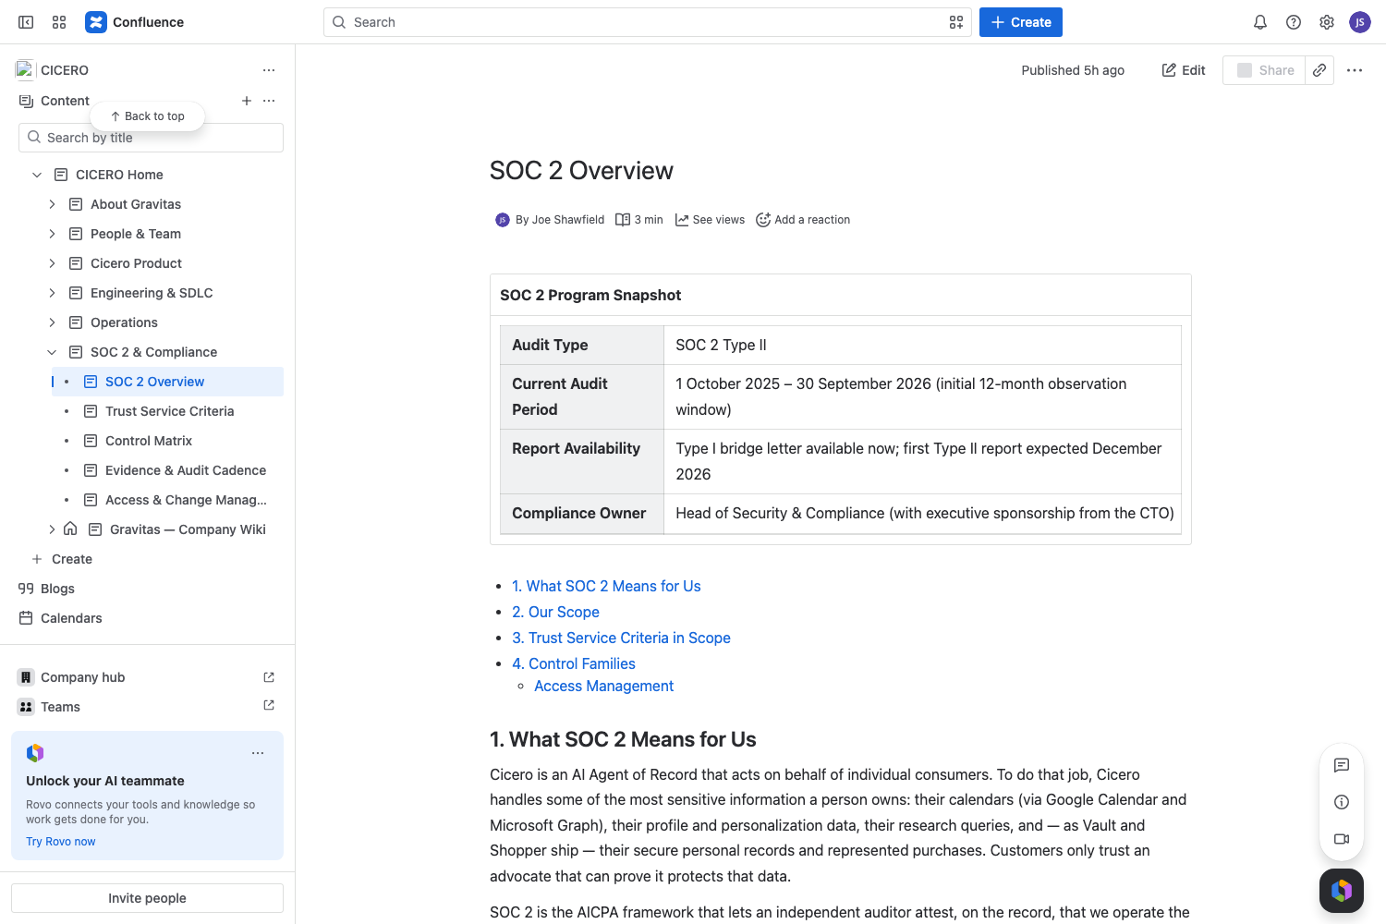The image size is (1386, 924).
Task: Open Blogs section
Action: [57, 589]
